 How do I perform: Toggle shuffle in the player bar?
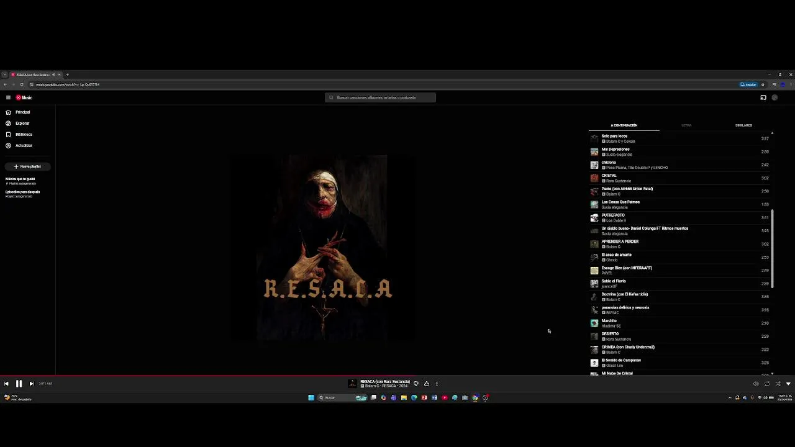click(778, 384)
